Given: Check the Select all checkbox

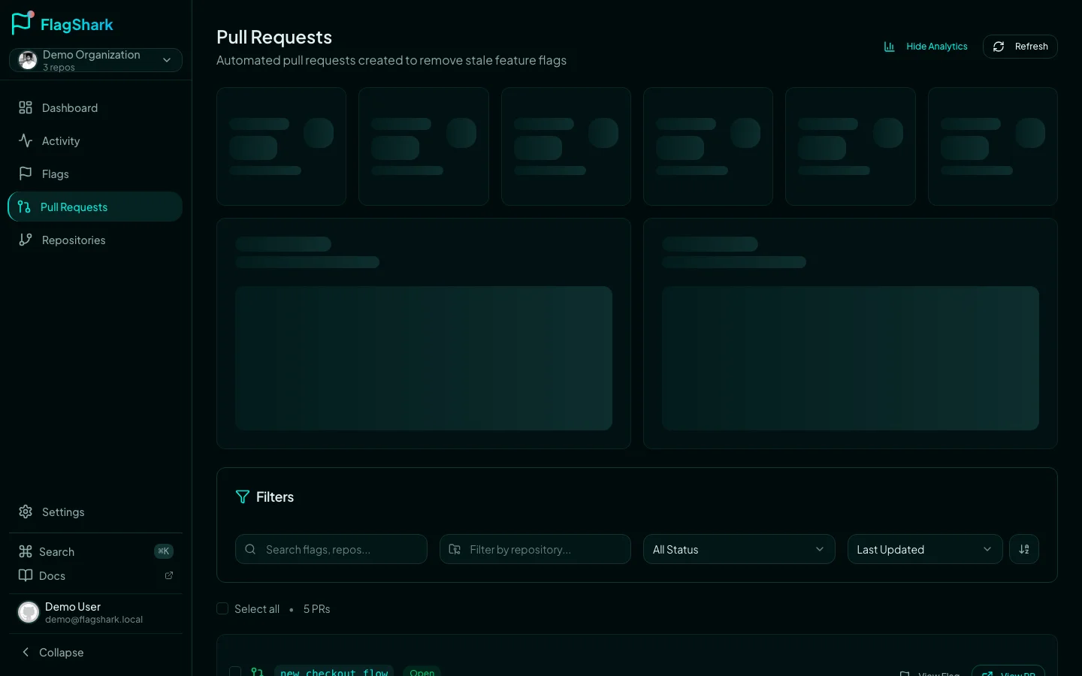Looking at the screenshot, I should click(x=222, y=609).
